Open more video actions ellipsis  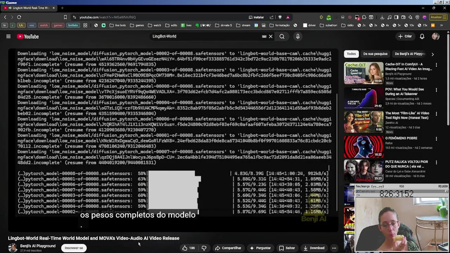pos(334,248)
